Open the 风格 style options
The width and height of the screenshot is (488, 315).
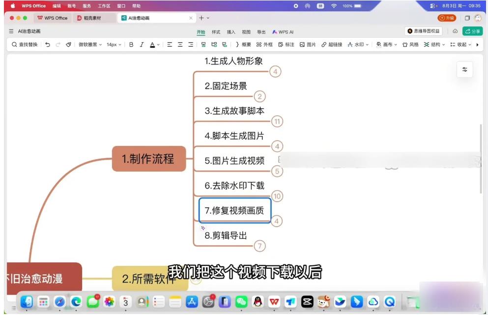point(410,45)
